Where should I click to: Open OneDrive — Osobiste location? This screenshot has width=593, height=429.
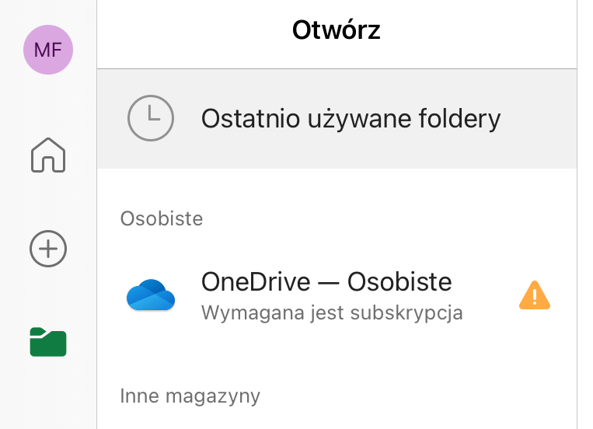click(x=337, y=295)
